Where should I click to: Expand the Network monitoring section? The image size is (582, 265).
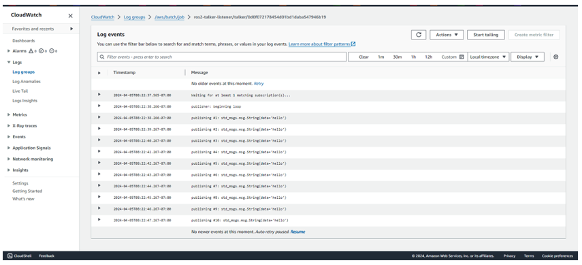[x=9, y=159]
